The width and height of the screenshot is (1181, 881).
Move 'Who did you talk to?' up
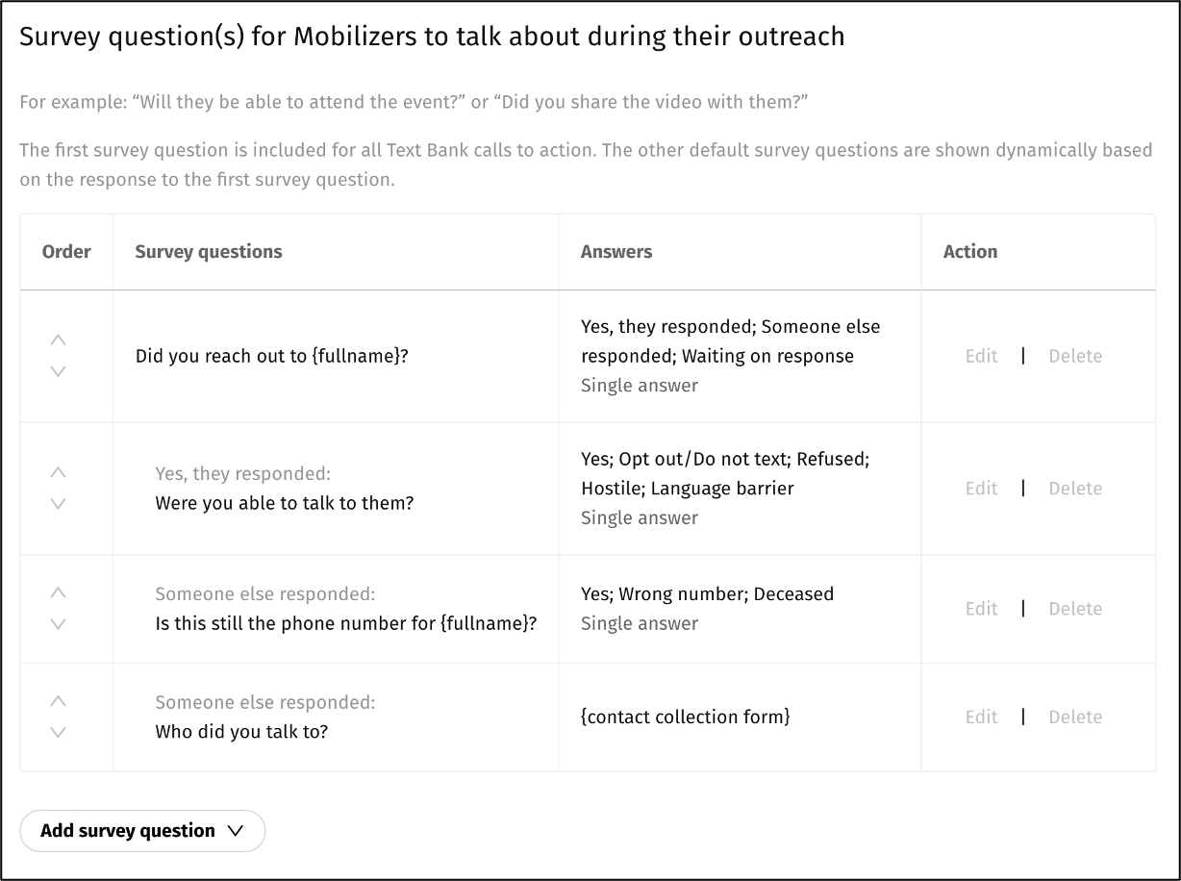click(x=58, y=701)
